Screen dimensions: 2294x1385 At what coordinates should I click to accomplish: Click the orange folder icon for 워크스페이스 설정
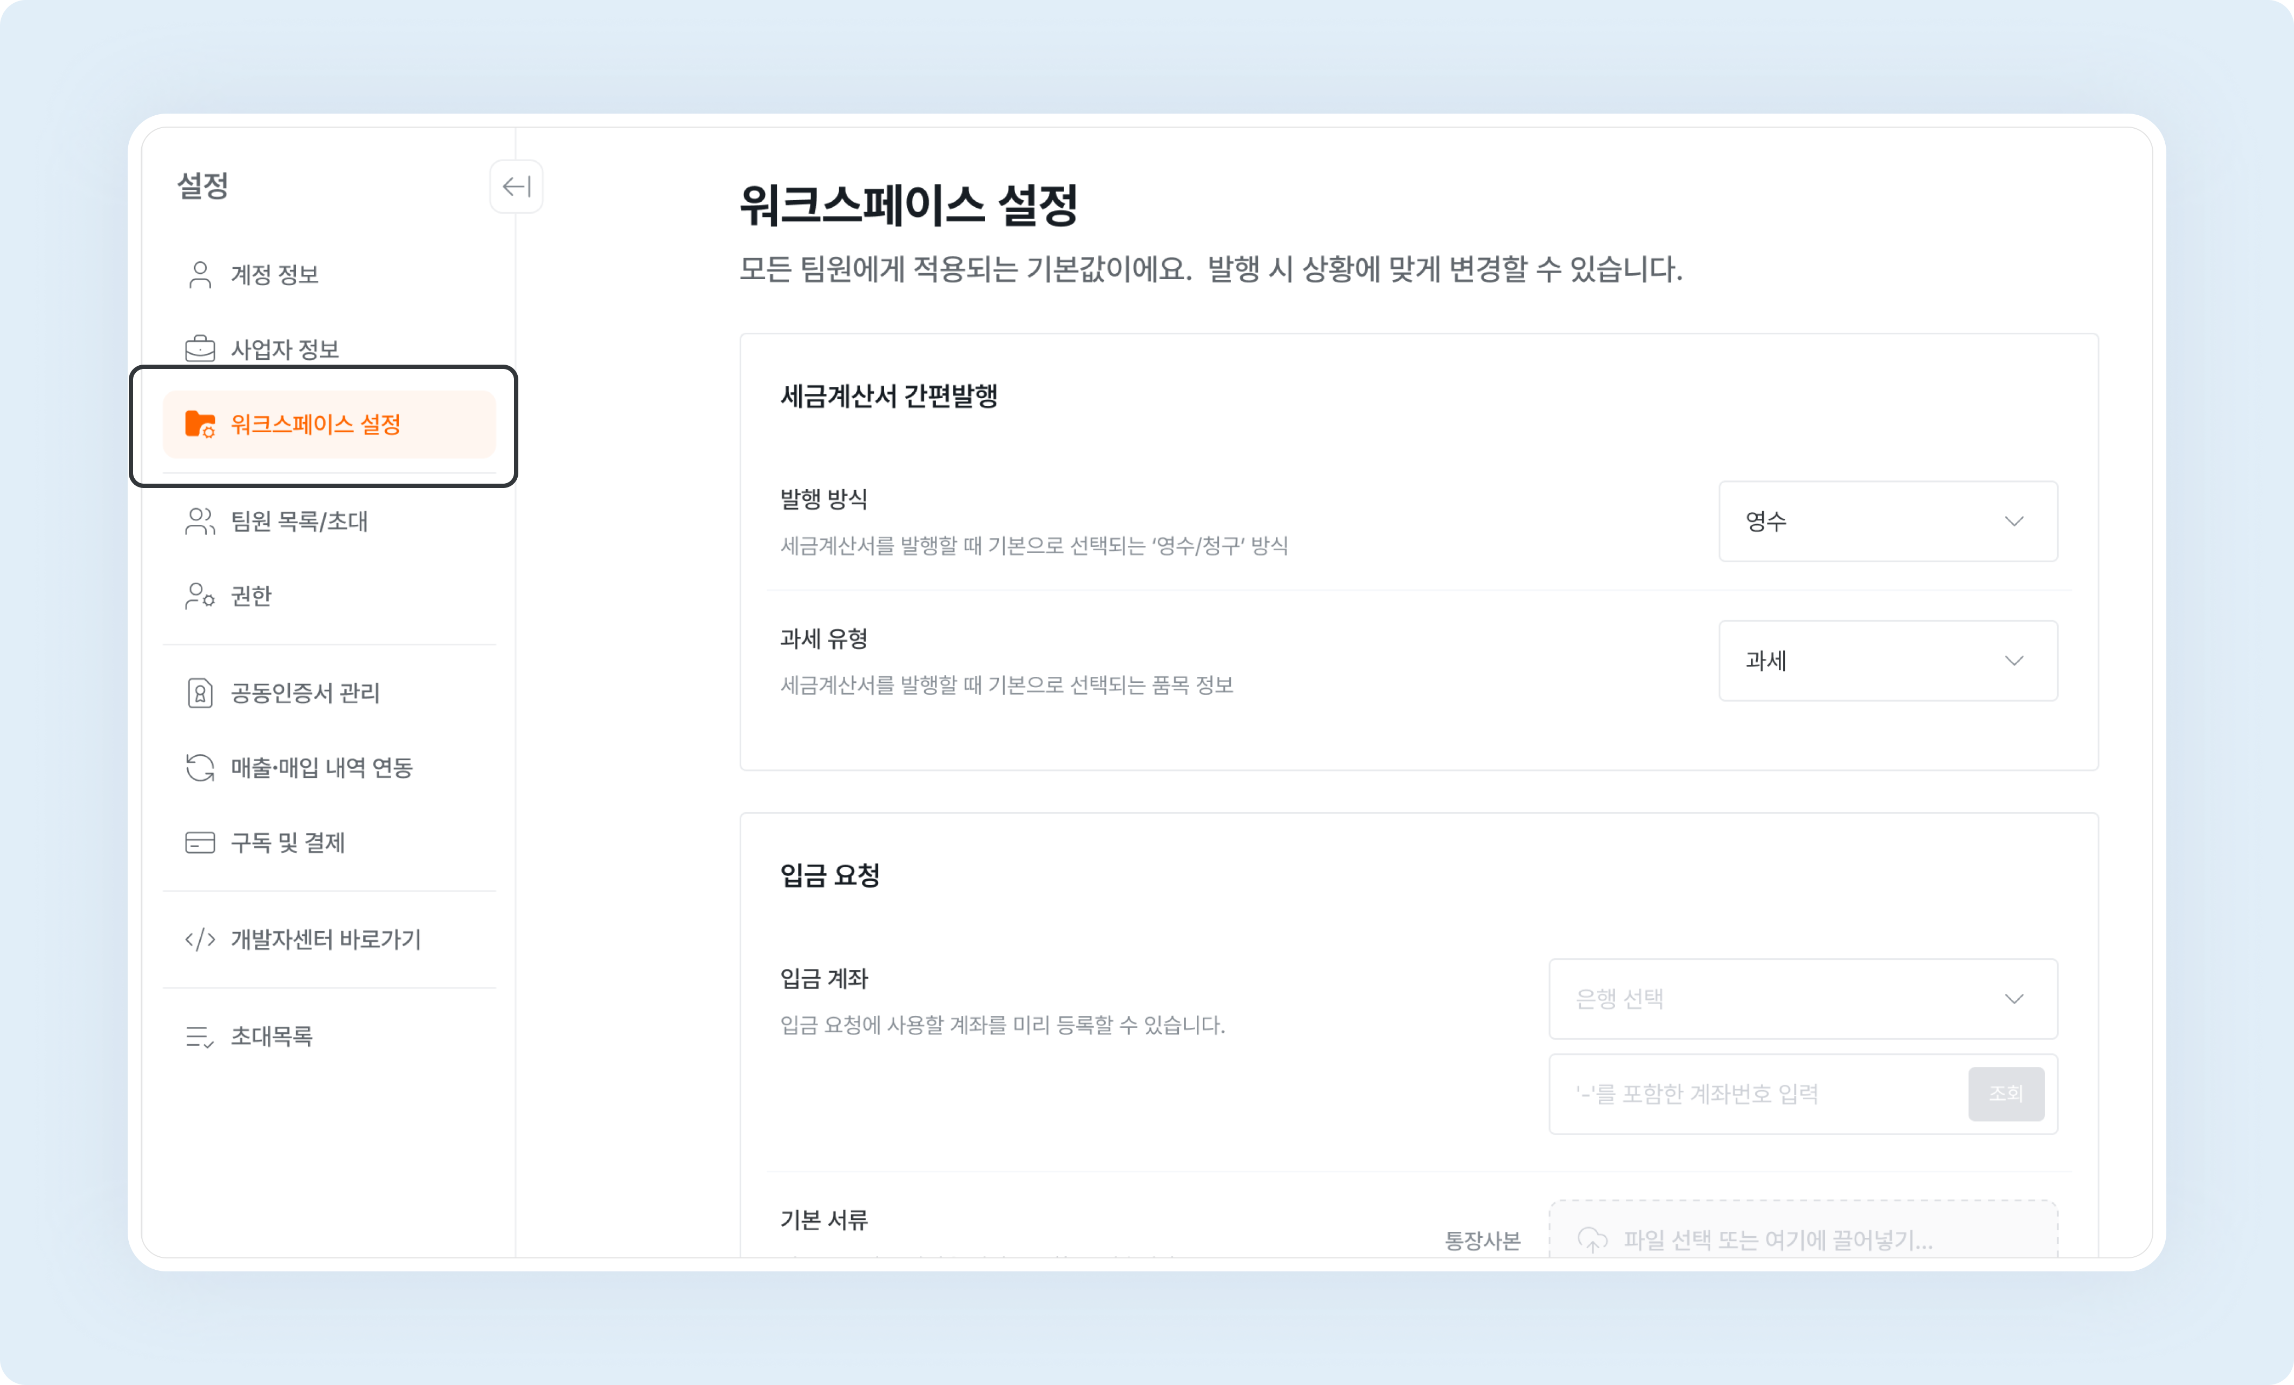coord(199,425)
